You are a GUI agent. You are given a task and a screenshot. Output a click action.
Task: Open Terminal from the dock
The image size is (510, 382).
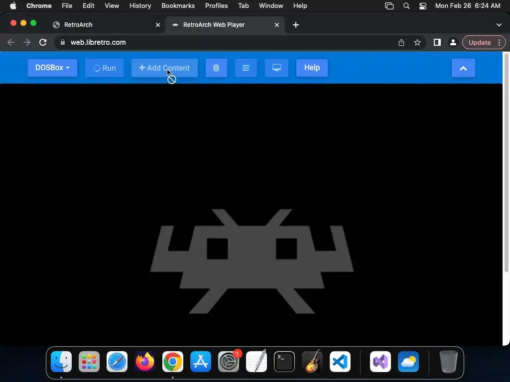[x=284, y=362]
